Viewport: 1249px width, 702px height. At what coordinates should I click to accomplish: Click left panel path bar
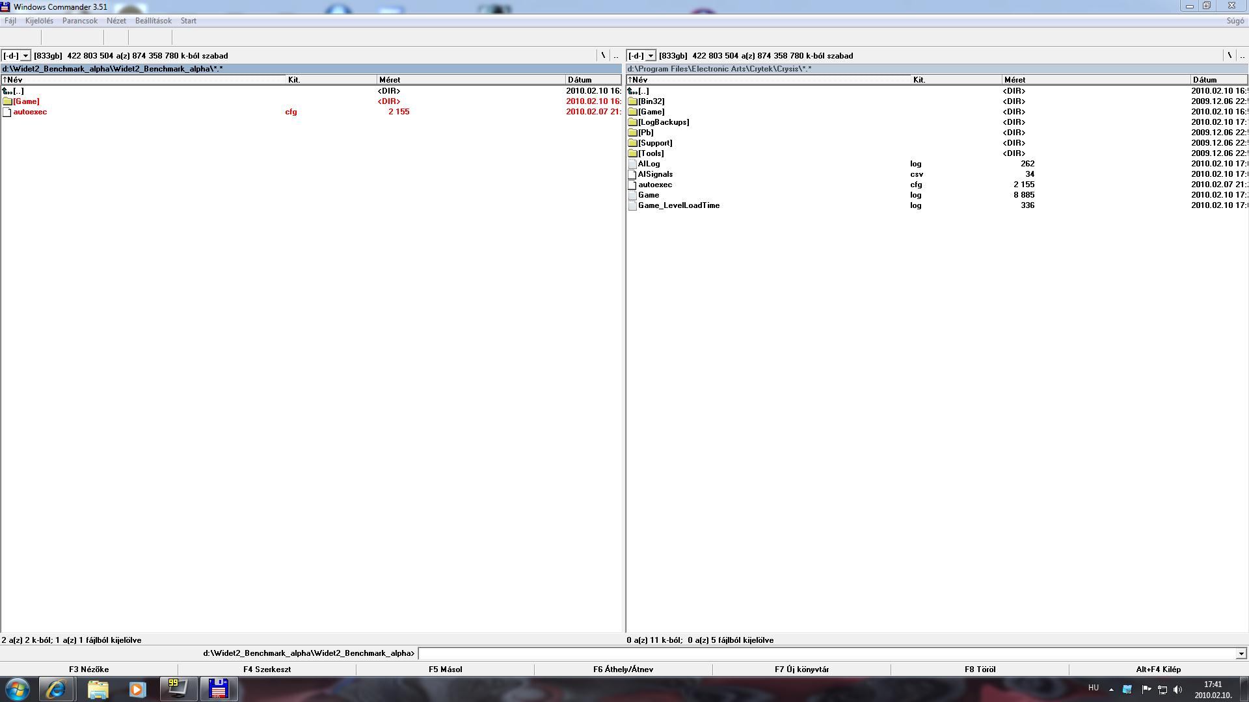[312, 69]
